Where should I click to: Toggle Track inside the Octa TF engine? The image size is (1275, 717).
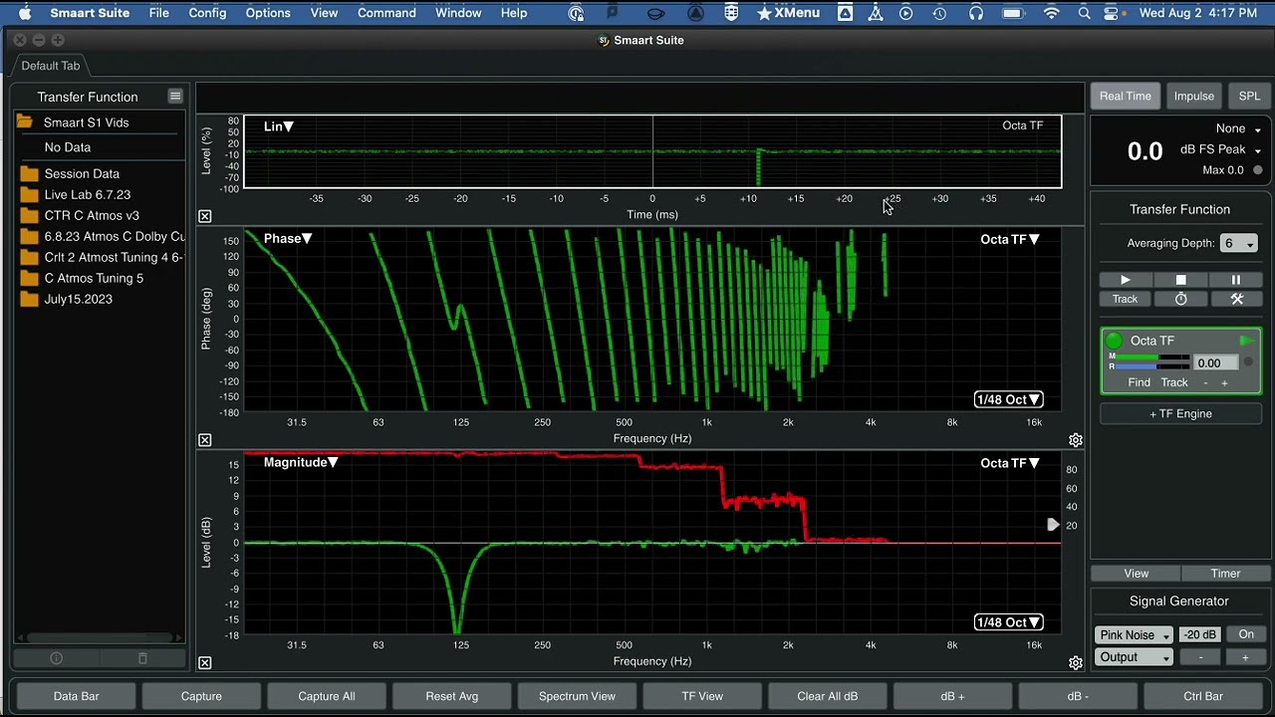pos(1174,382)
